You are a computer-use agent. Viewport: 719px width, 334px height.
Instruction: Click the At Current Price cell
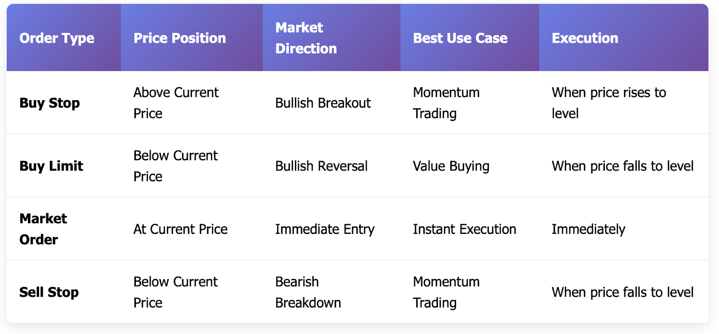pyautogui.click(x=180, y=229)
